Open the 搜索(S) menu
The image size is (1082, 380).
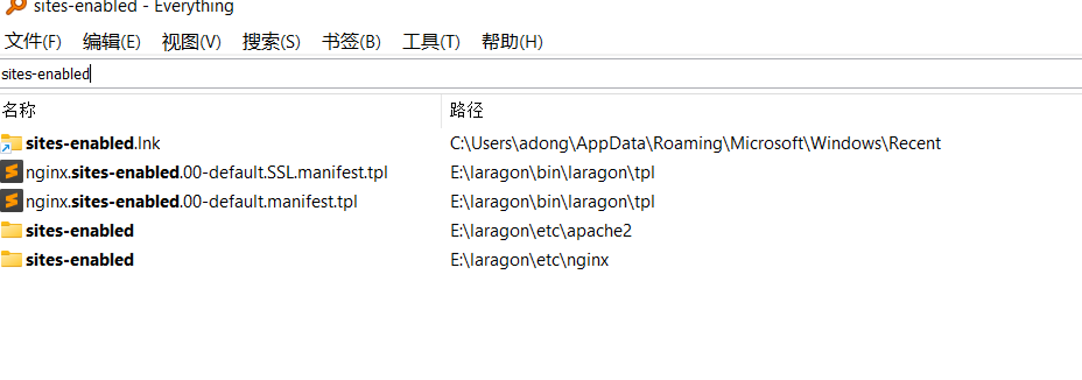point(271,41)
